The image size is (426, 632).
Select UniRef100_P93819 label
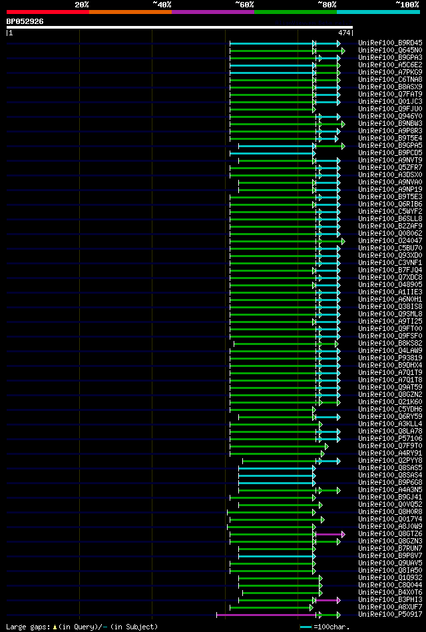click(390, 358)
